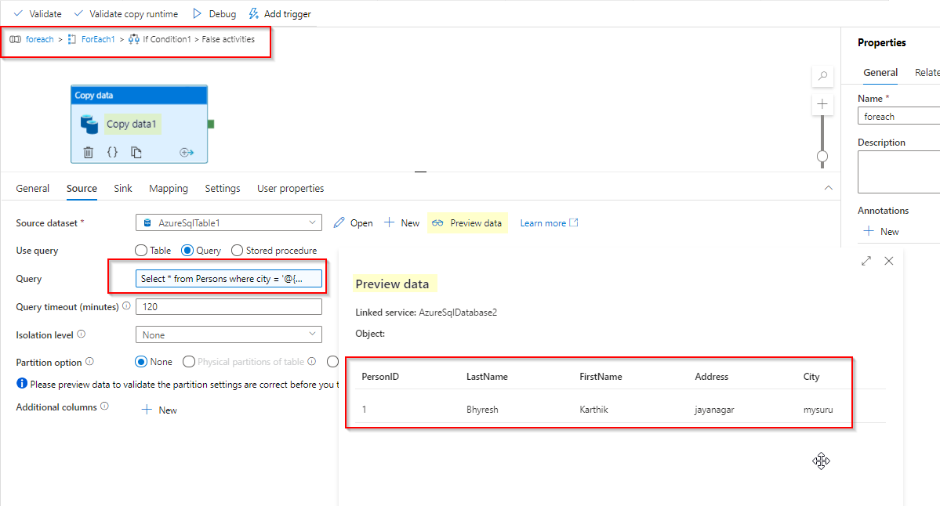The height and width of the screenshot is (506, 940).
Task: Select Bhyresh cell in preview
Action: [x=482, y=410]
